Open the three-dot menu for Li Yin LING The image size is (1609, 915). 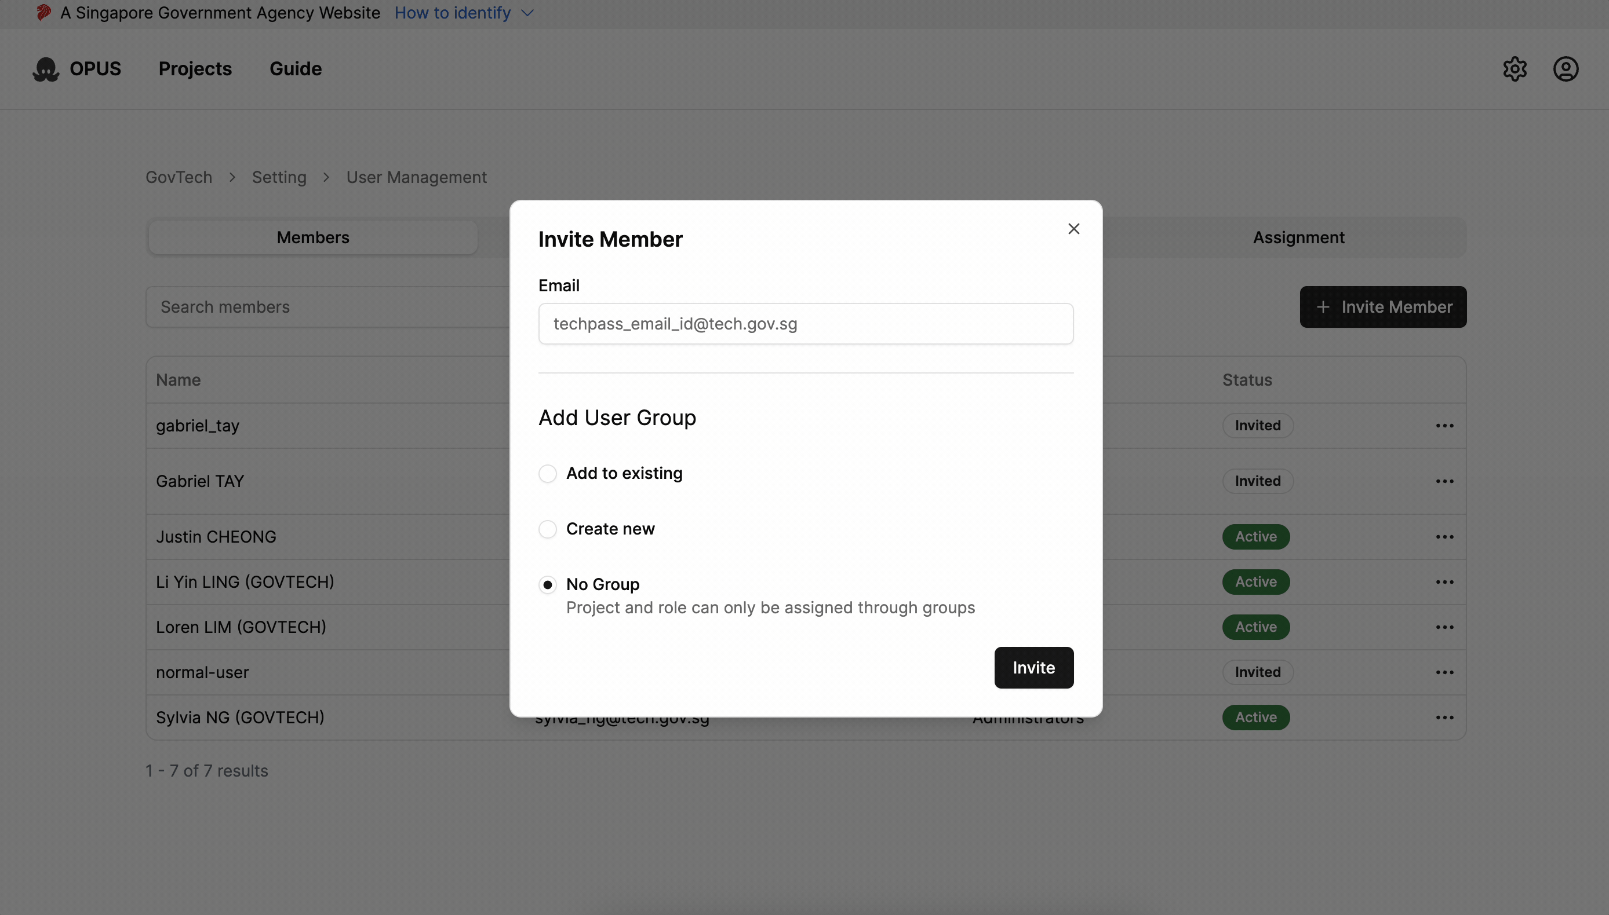click(1444, 582)
